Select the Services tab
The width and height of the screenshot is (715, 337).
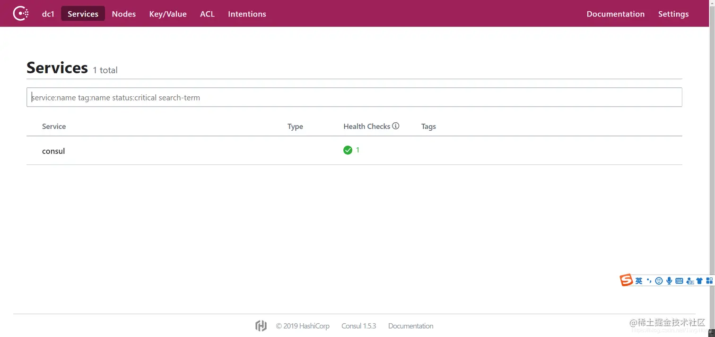tap(83, 14)
